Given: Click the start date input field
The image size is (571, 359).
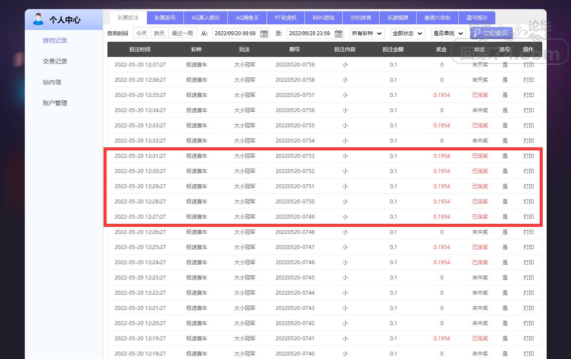Looking at the screenshot, I should (x=236, y=33).
